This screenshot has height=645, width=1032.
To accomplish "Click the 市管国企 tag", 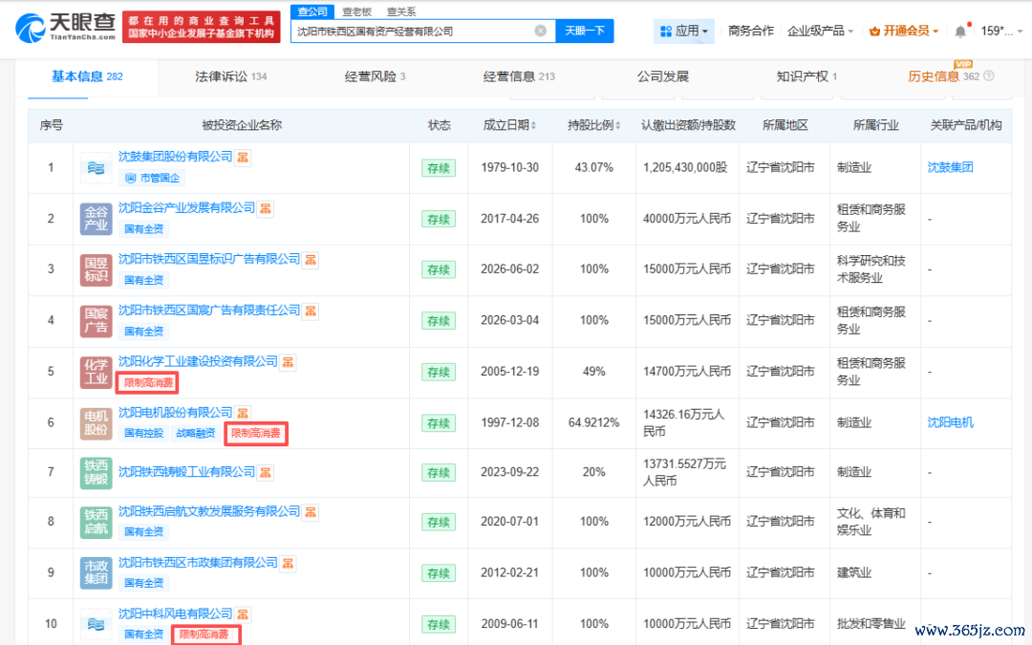I will point(152,178).
